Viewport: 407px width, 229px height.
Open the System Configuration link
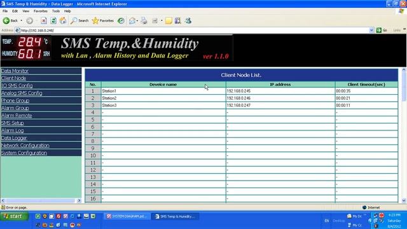pyautogui.click(x=24, y=153)
